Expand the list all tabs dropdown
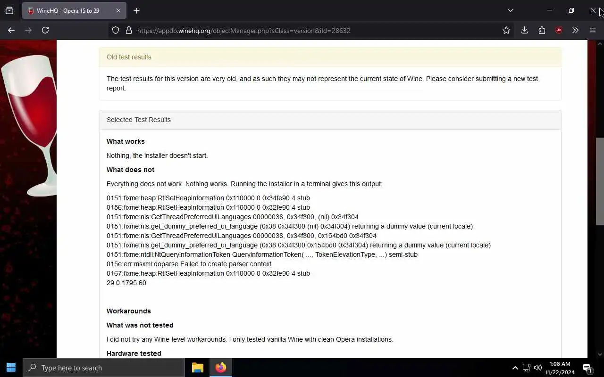 tap(510, 10)
